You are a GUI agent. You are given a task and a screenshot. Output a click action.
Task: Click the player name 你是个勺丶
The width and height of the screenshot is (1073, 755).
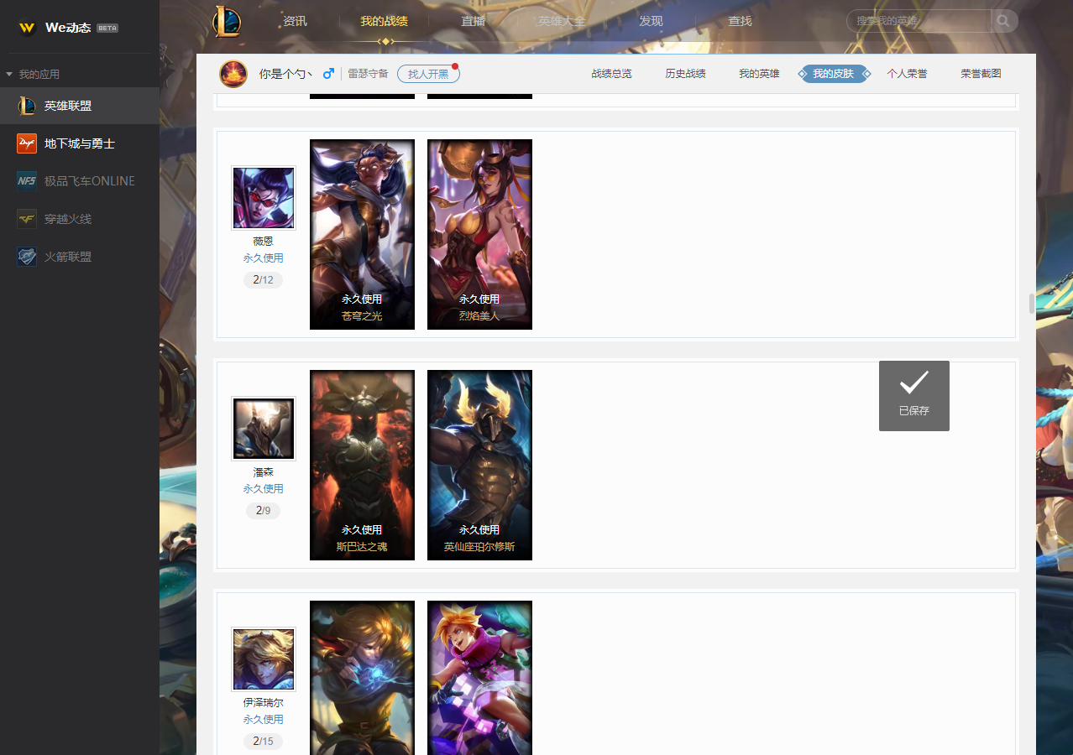pos(286,74)
